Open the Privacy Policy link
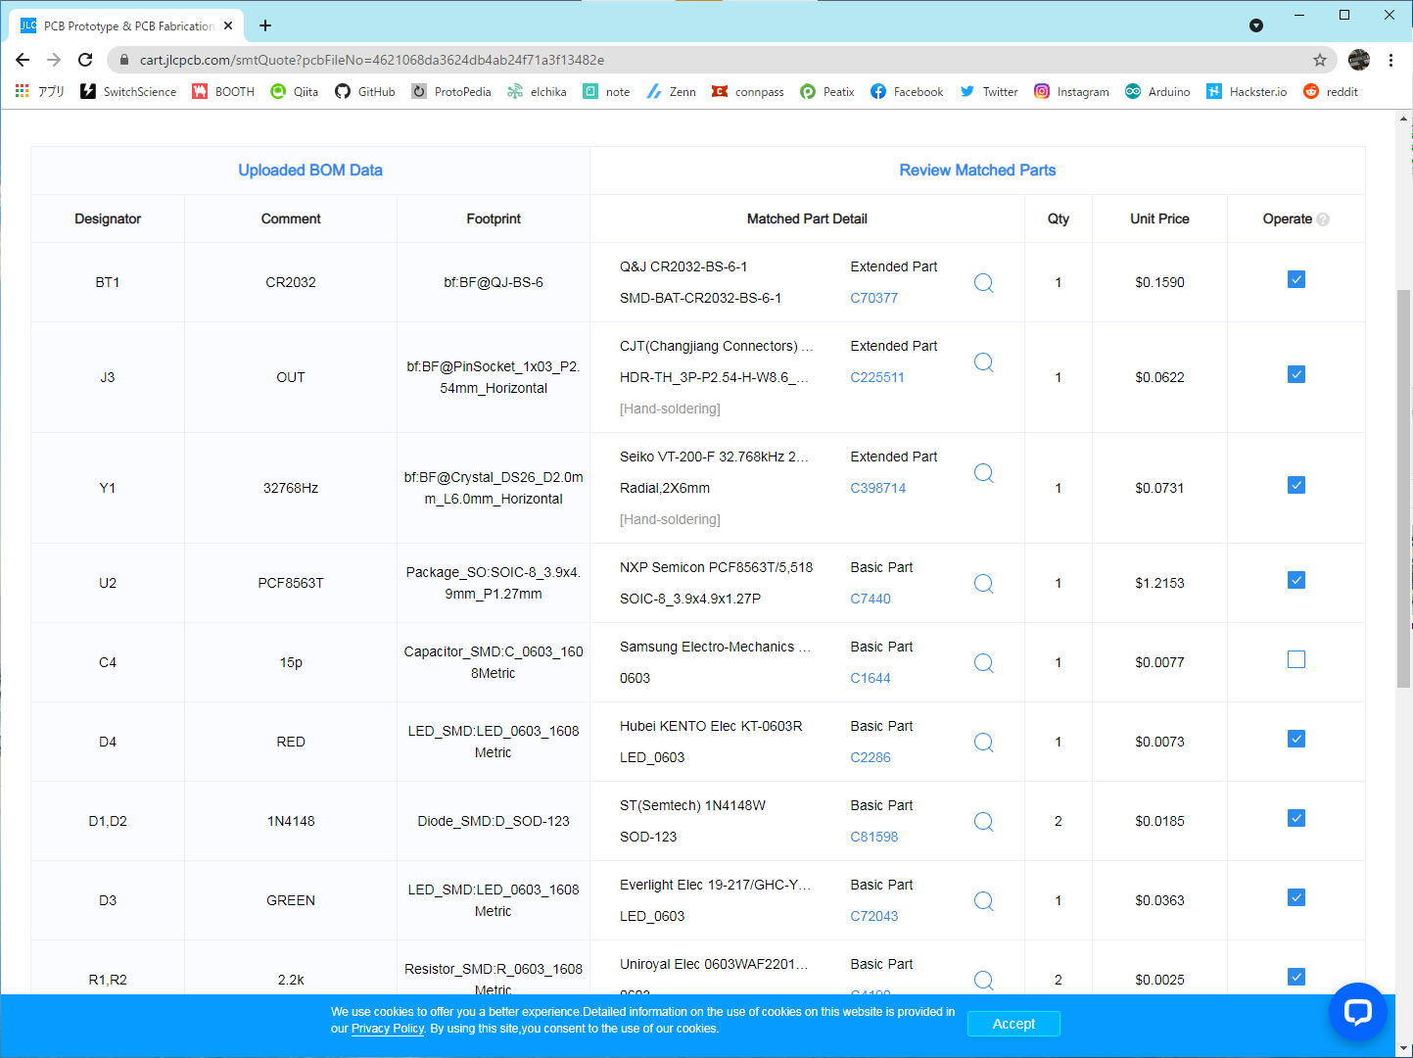The image size is (1413, 1058). 388,1029
